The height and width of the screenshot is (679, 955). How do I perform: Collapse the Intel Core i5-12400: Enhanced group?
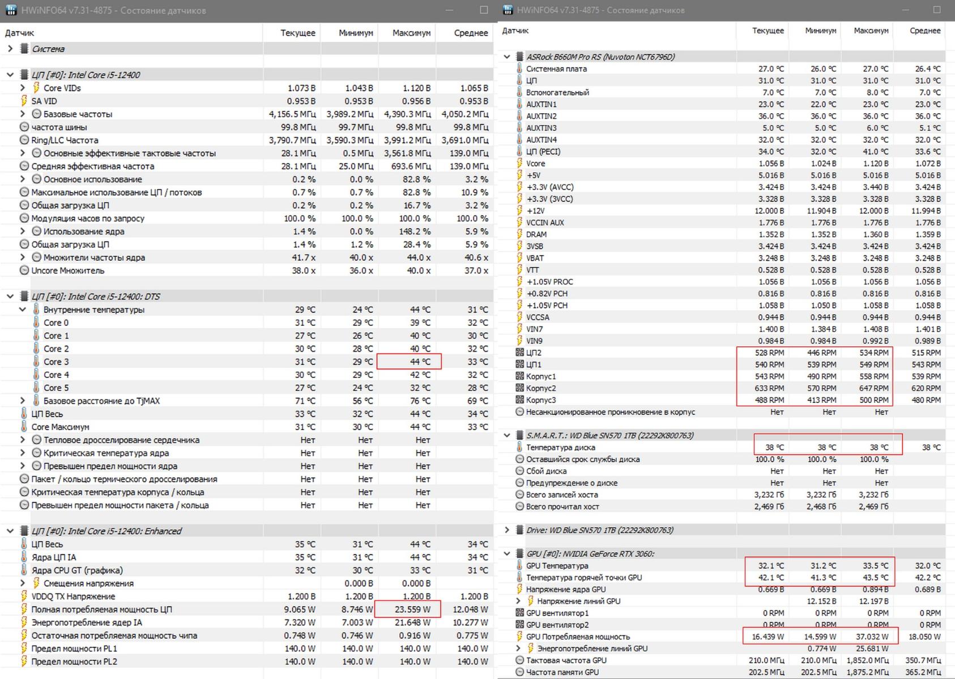(10, 531)
